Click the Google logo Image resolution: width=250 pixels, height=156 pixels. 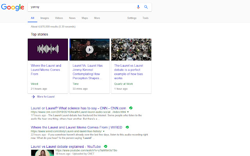(12, 7)
